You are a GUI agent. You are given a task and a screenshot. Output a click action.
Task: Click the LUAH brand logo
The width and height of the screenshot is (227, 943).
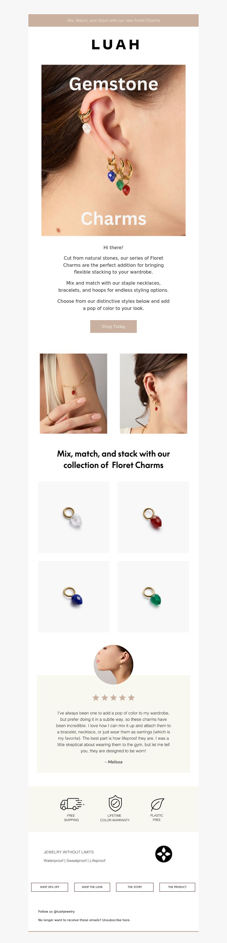pos(115,45)
